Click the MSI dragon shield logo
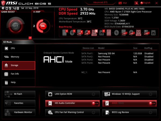Viewport: 161px width, 121px height. (3, 3)
